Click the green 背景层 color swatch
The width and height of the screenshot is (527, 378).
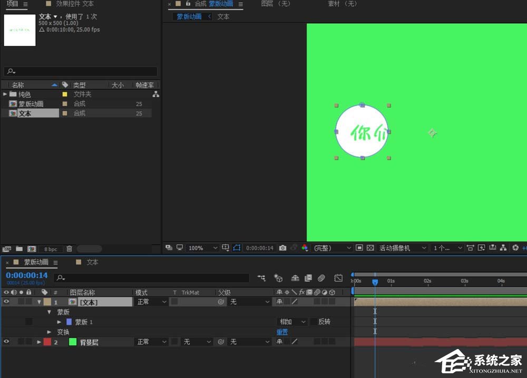tap(73, 342)
